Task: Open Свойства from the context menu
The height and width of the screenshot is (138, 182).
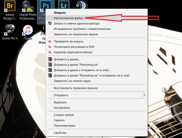Action: pos(97,133)
